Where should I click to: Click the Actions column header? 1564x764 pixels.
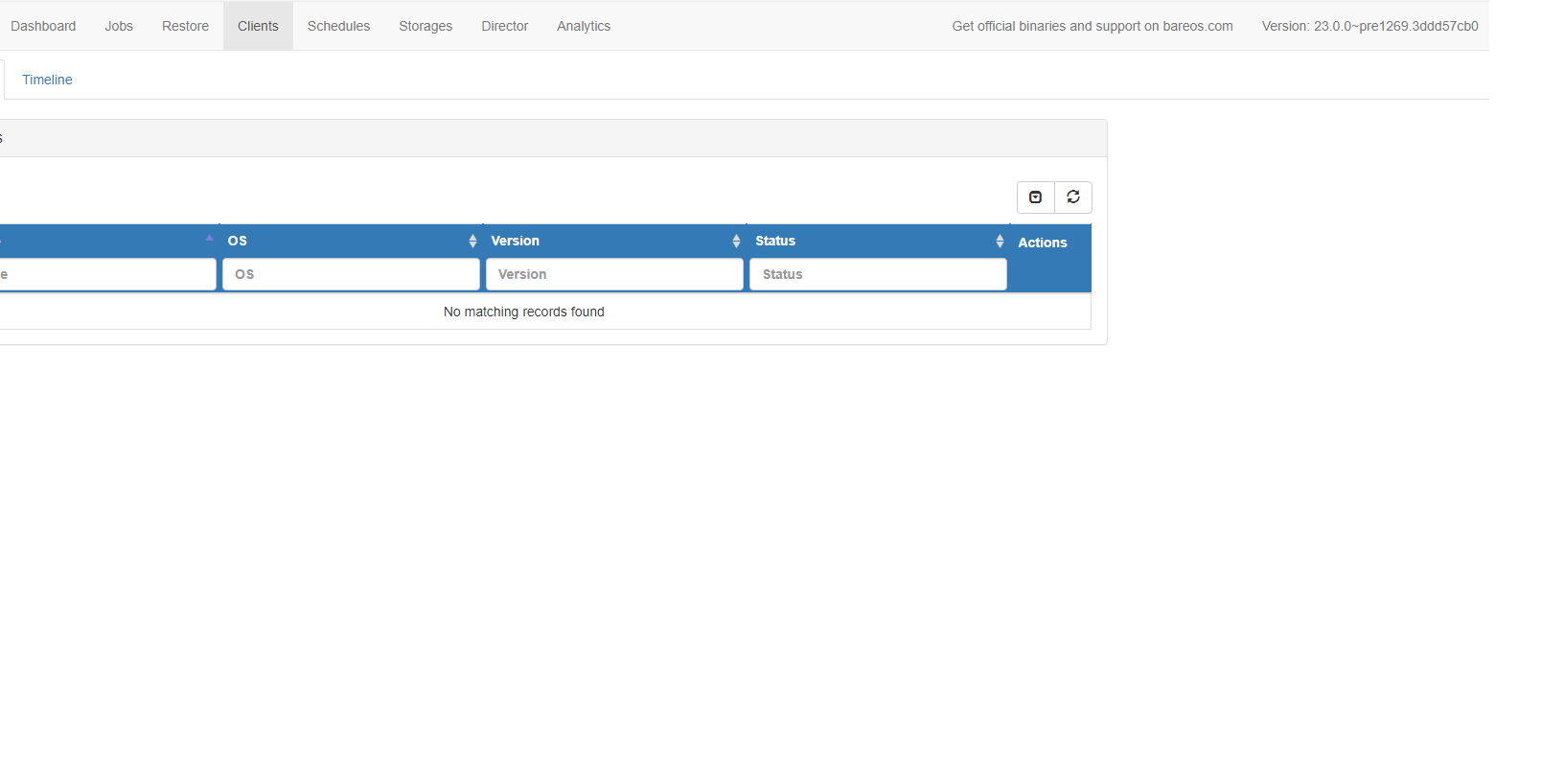[1042, 243]
